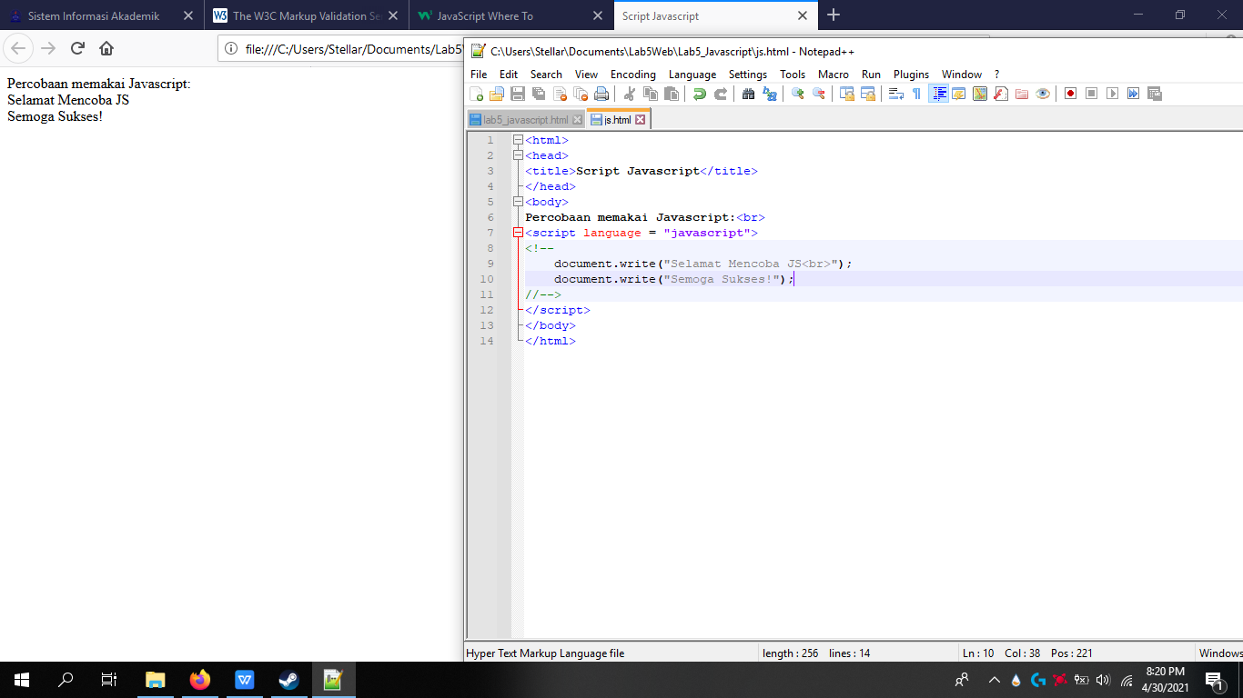This screenshot has width=1243, height=698.
Task: Toggle the Show Indent Guide icon
Action: click(938, 94)
